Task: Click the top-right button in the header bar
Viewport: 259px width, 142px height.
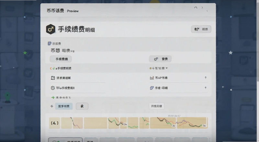Action: pyautogui.click(x=201, y=29)
